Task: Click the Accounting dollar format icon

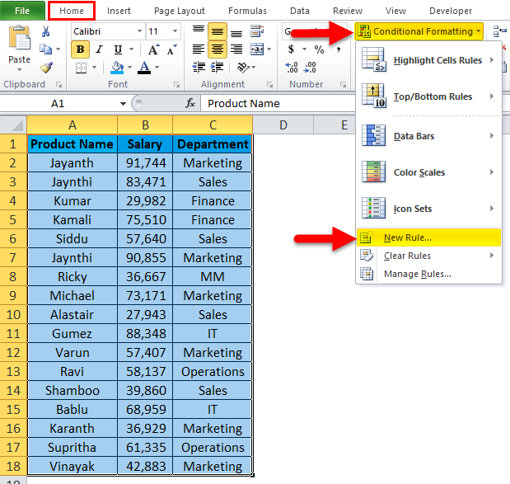Action: click(x=291, y=49)
